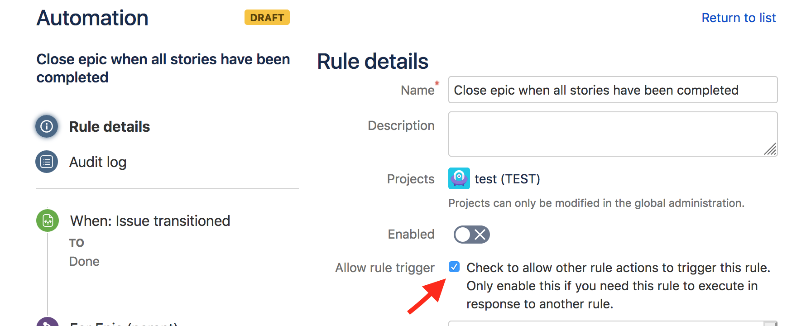
Task: Click the test (TEST) project link
Action: pyautogui.click(x=507, y=179)
